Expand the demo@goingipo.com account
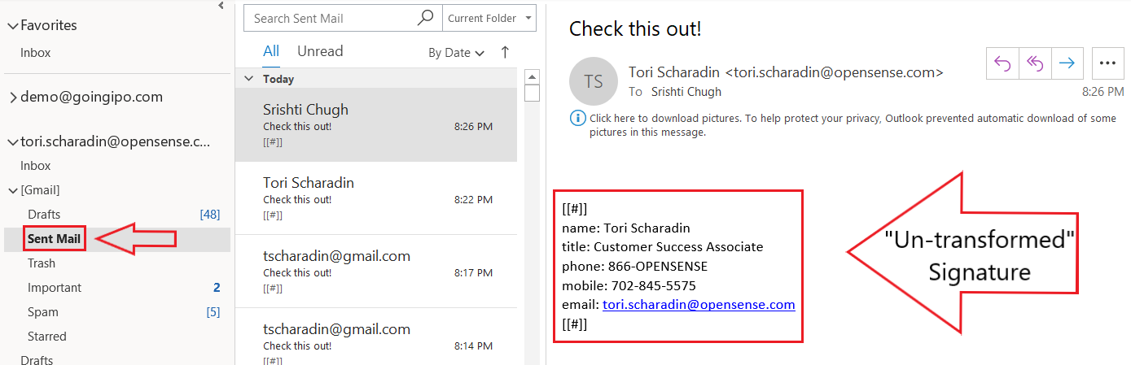 pos(11,98)
